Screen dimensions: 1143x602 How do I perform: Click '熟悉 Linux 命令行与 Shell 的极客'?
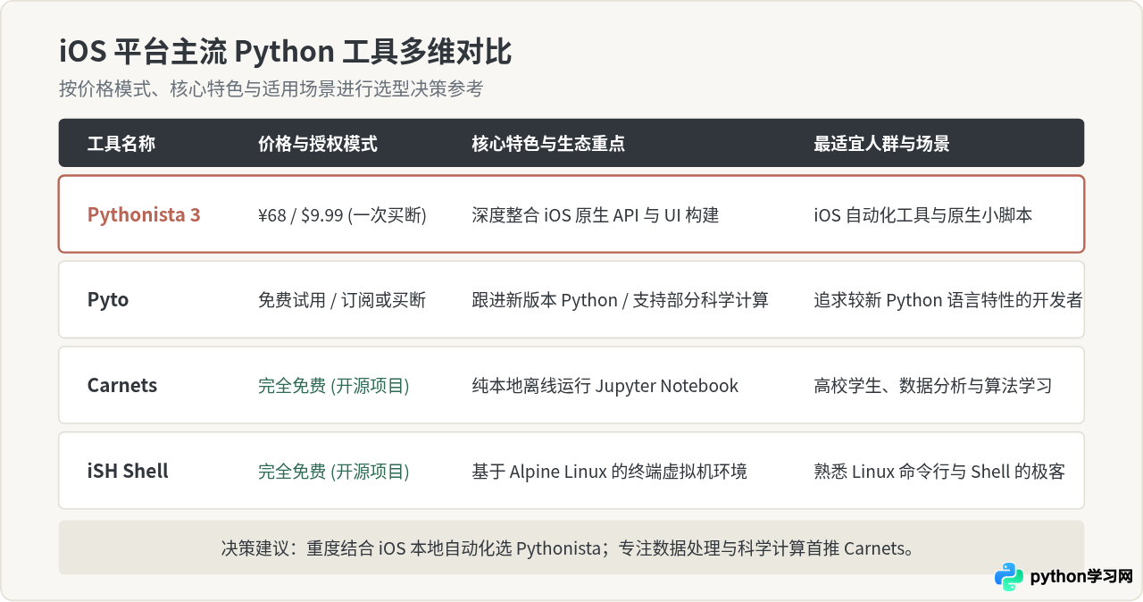[x=939, y=472]
